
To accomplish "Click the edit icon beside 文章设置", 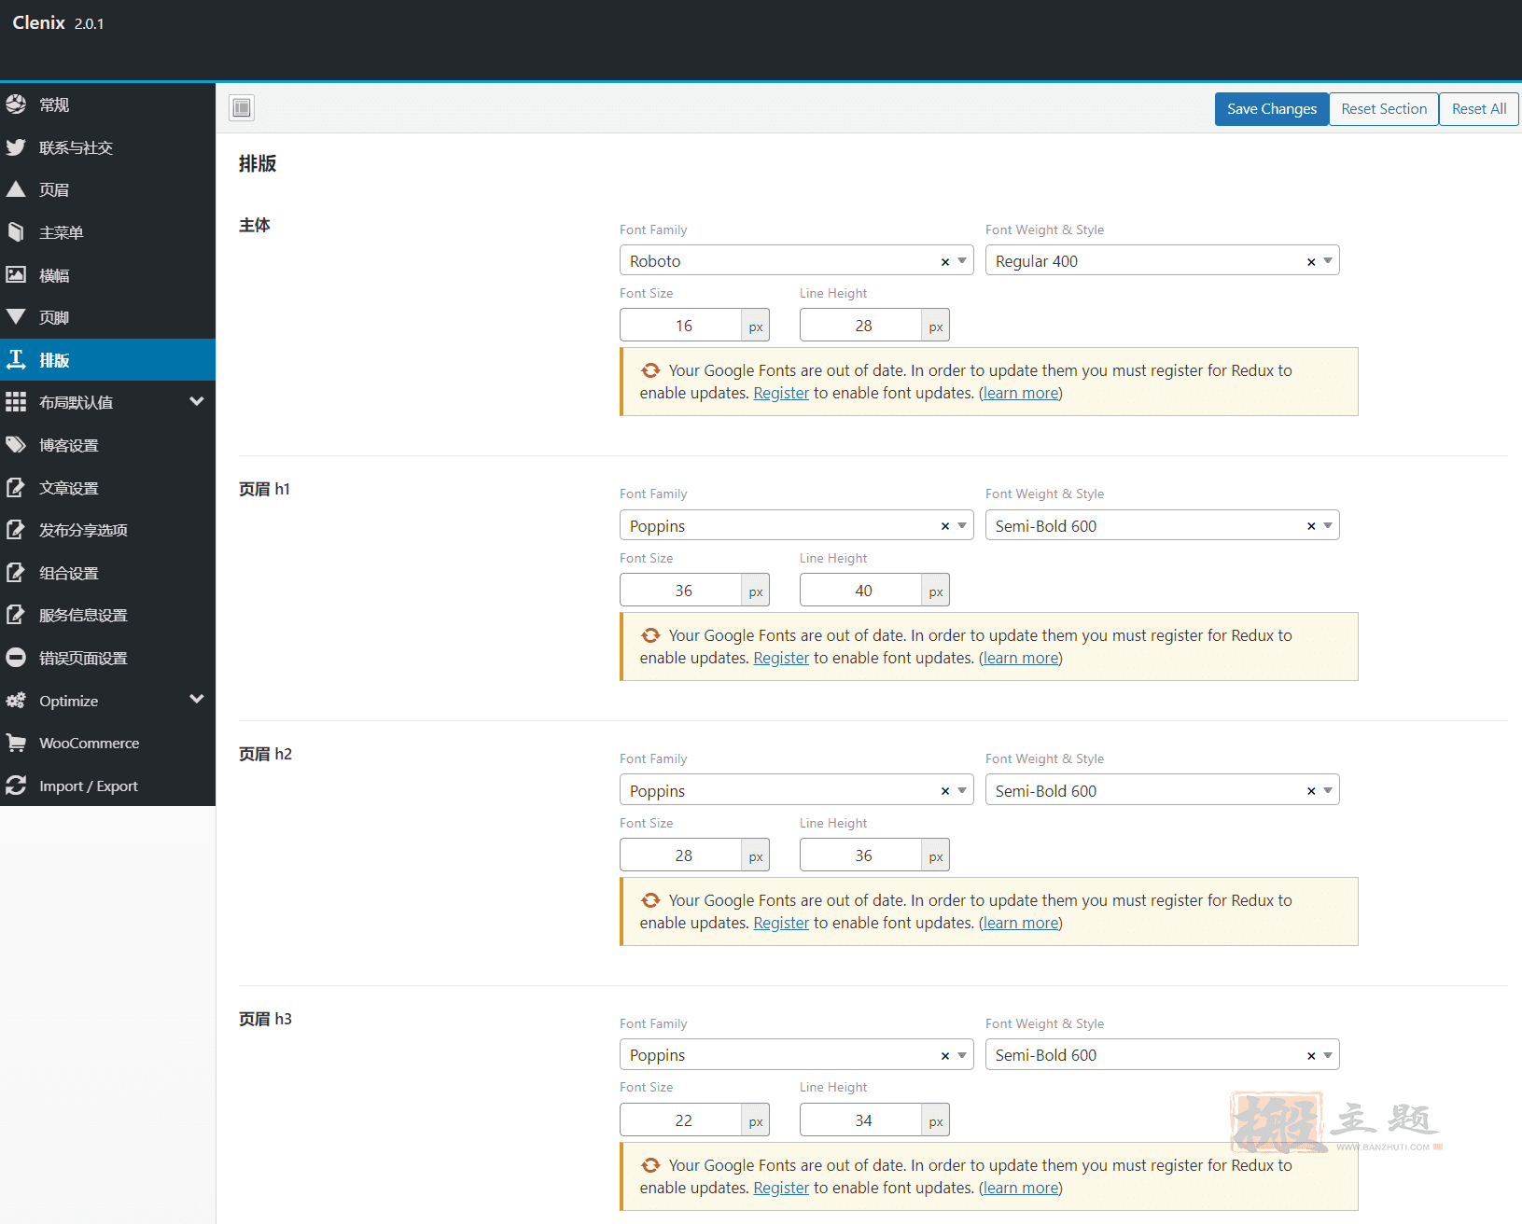I will point(16,487).
